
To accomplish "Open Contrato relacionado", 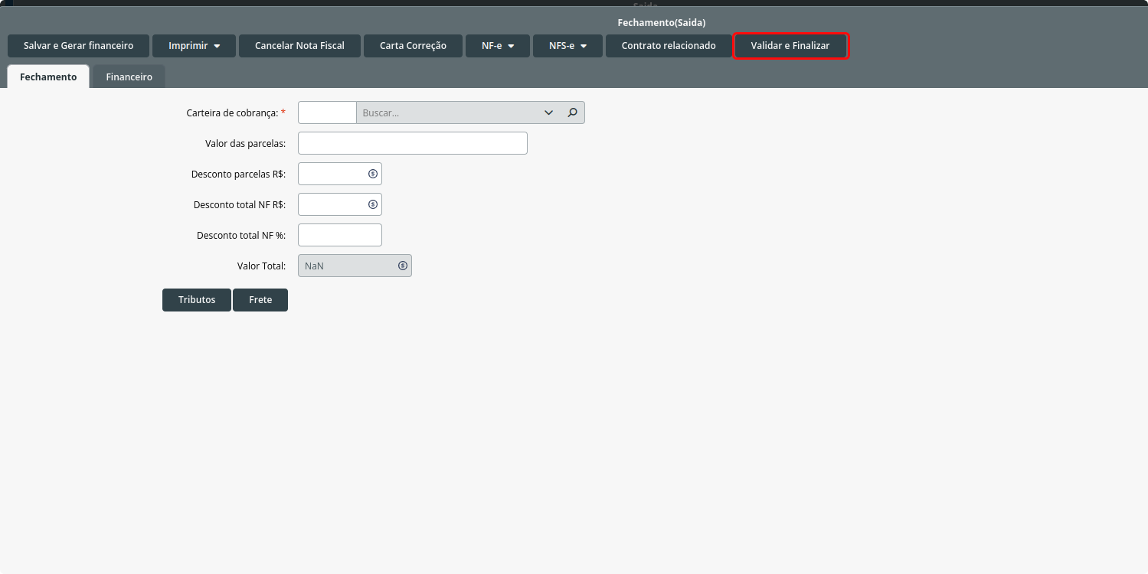I will pyautogui.click(x=669, y=46).
